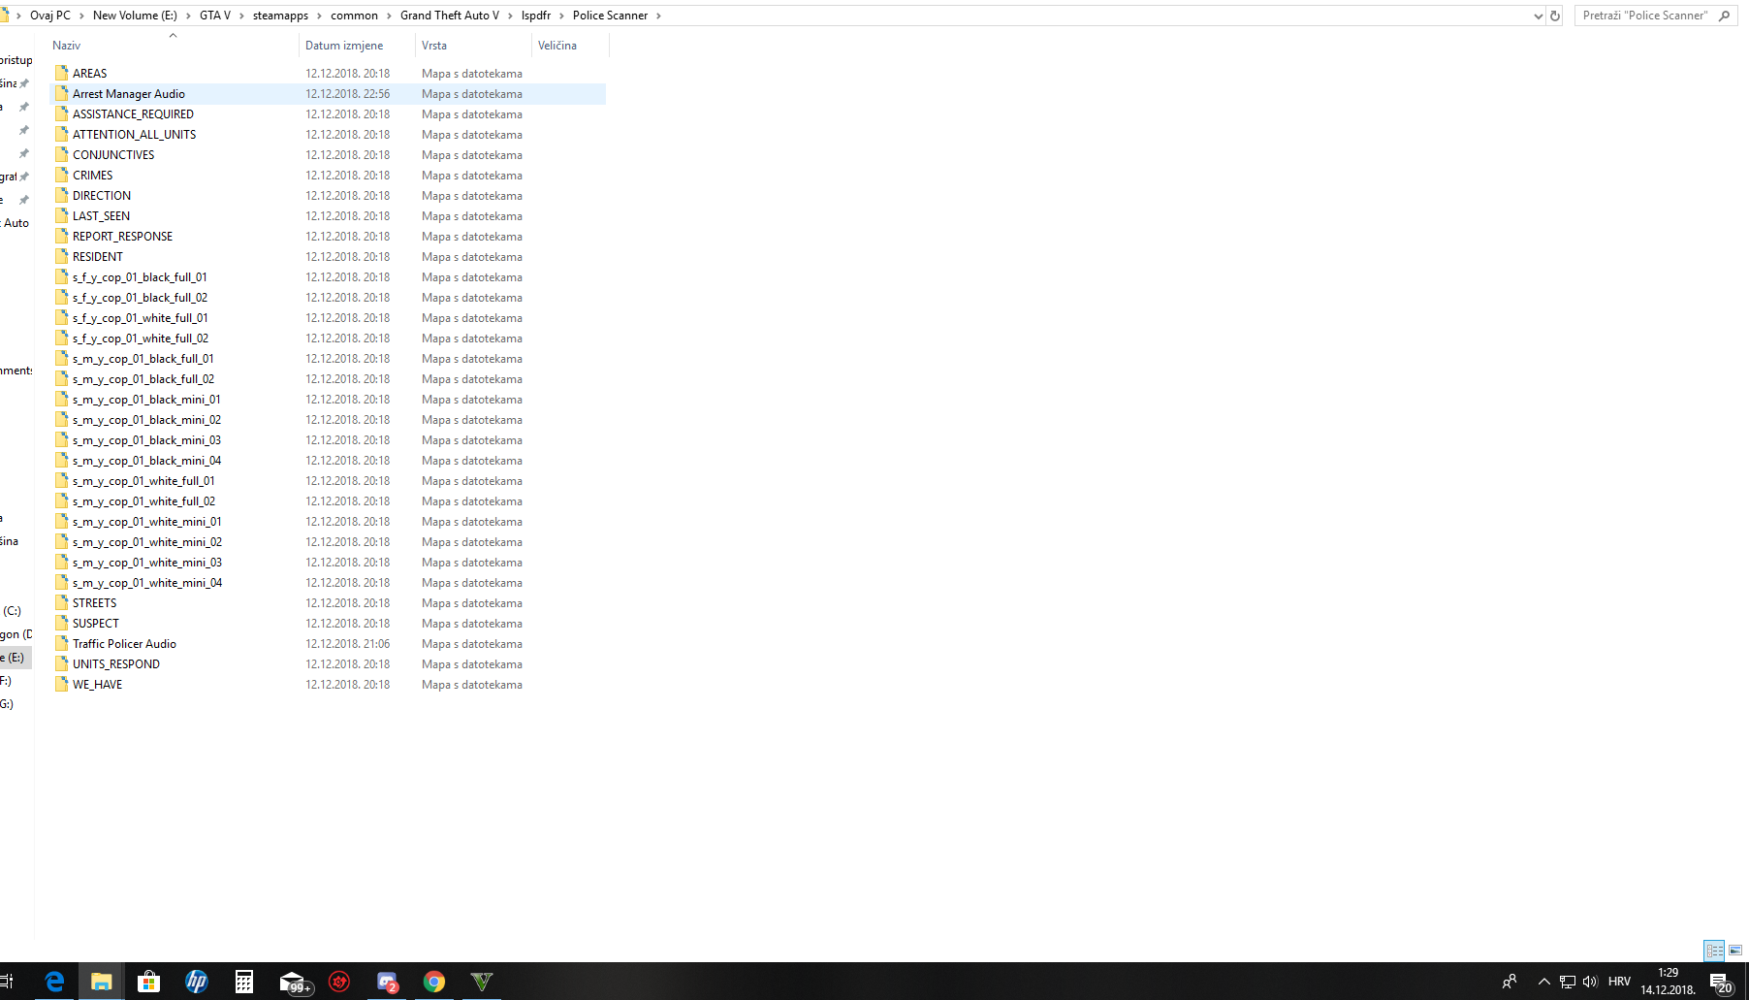
Task: Click the File Explorer taskbar icon
Action: pos(101,982)
